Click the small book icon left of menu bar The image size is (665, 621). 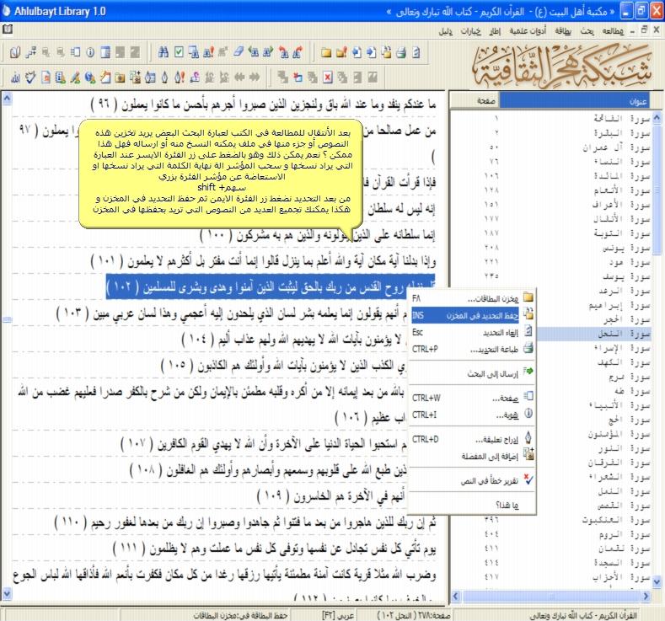(8, 29)
